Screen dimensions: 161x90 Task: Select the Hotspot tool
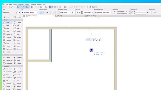(18, 86)
